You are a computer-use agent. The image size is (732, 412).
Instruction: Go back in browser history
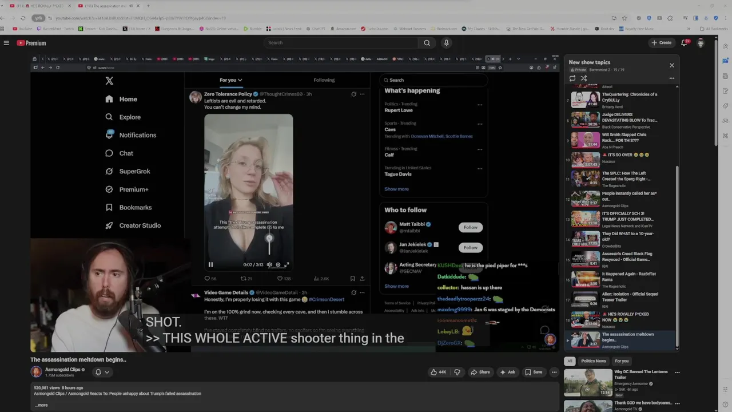click(2, 18)
